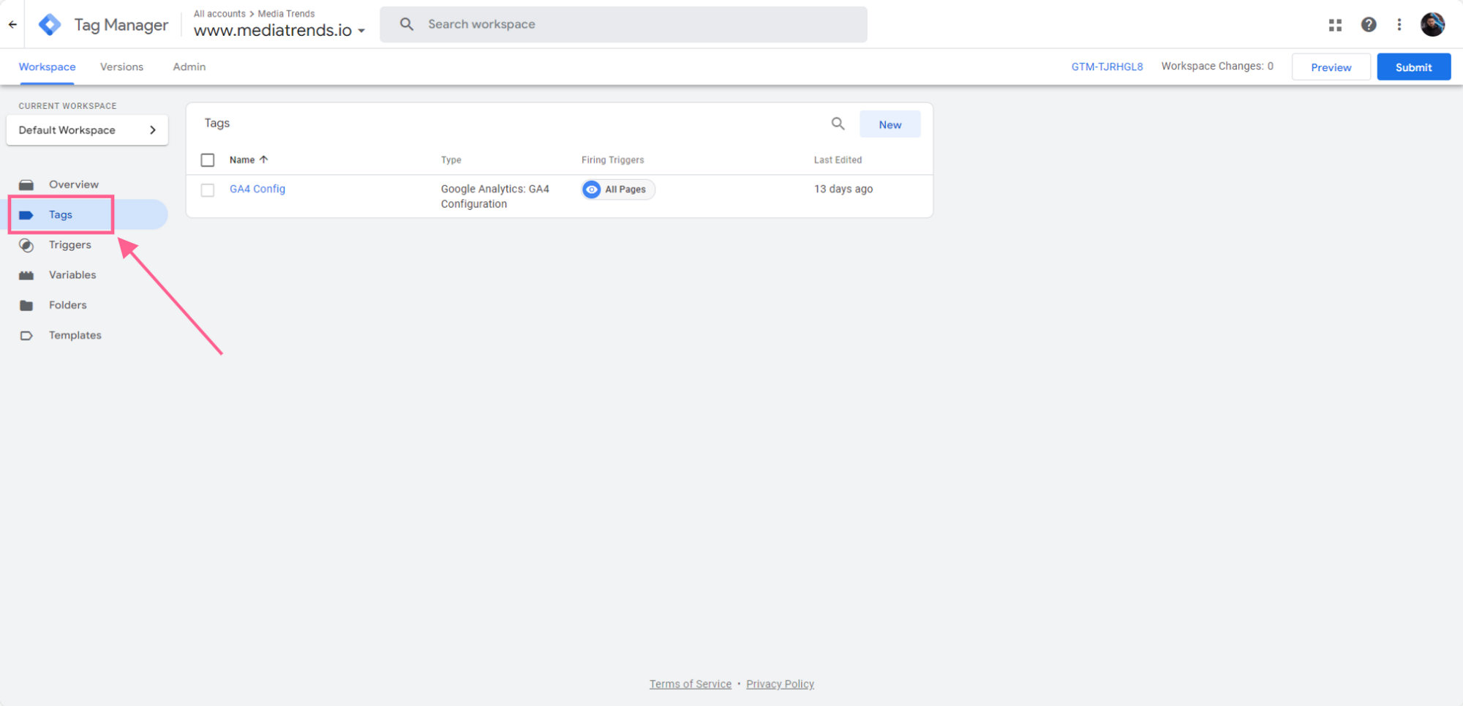The height and width of the screenshot is (706, 1463).
Task: Open Templates in the sidebar
Action: click(75, 335)
